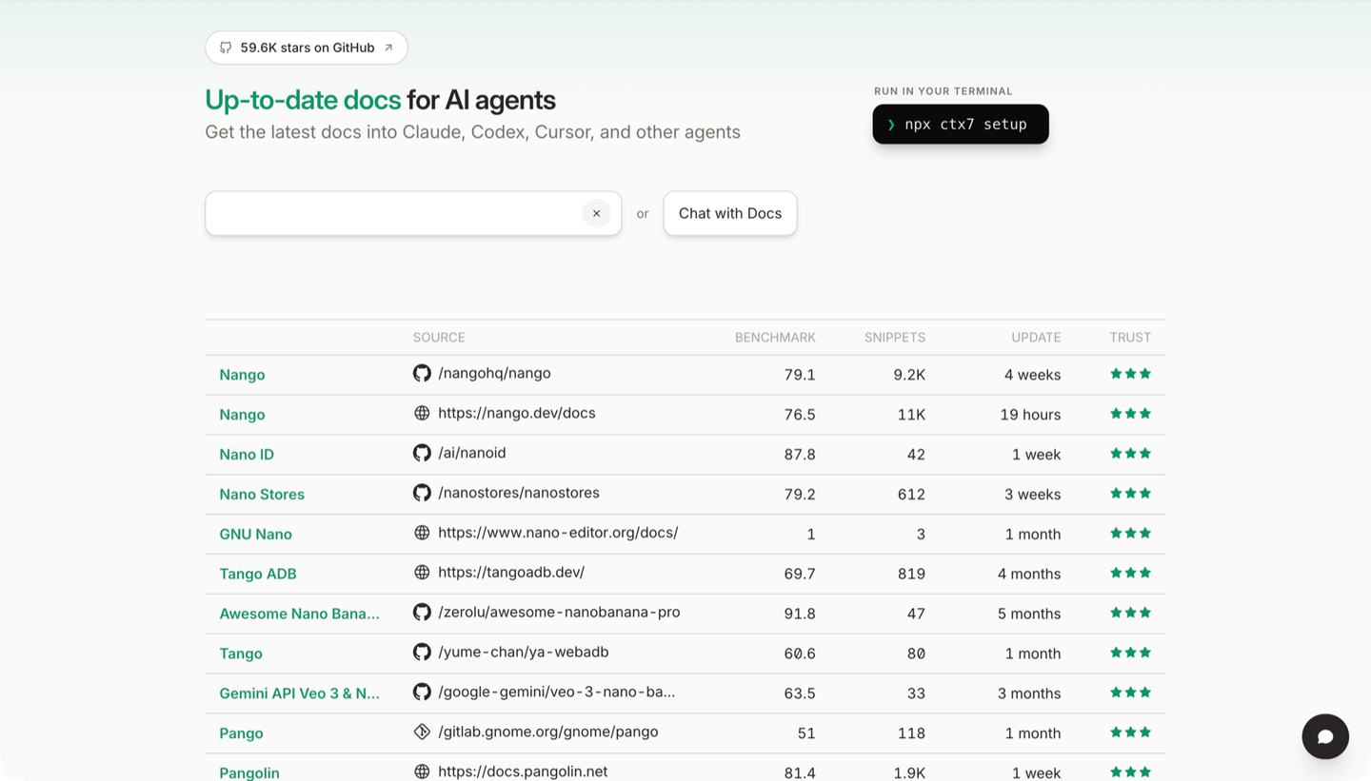Open the Awesome Nano Bana... library
This screenshot has height=781, width=1371.
[299, 615]
